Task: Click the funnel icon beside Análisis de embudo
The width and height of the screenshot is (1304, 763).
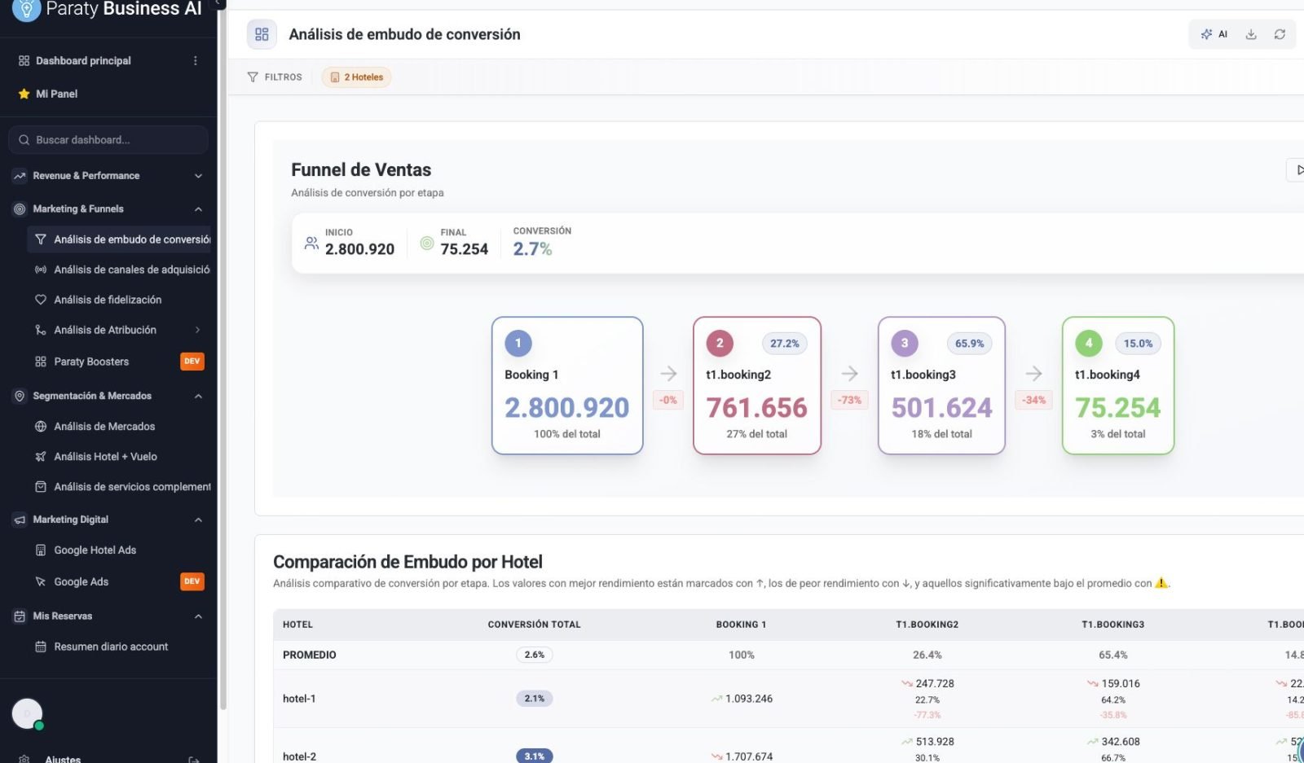Action: [41, 239]
